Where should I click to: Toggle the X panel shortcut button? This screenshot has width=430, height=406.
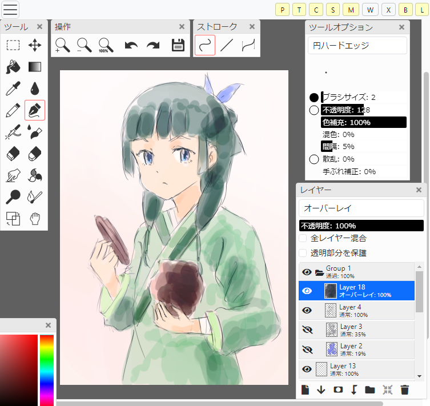[x=388, y=10]
